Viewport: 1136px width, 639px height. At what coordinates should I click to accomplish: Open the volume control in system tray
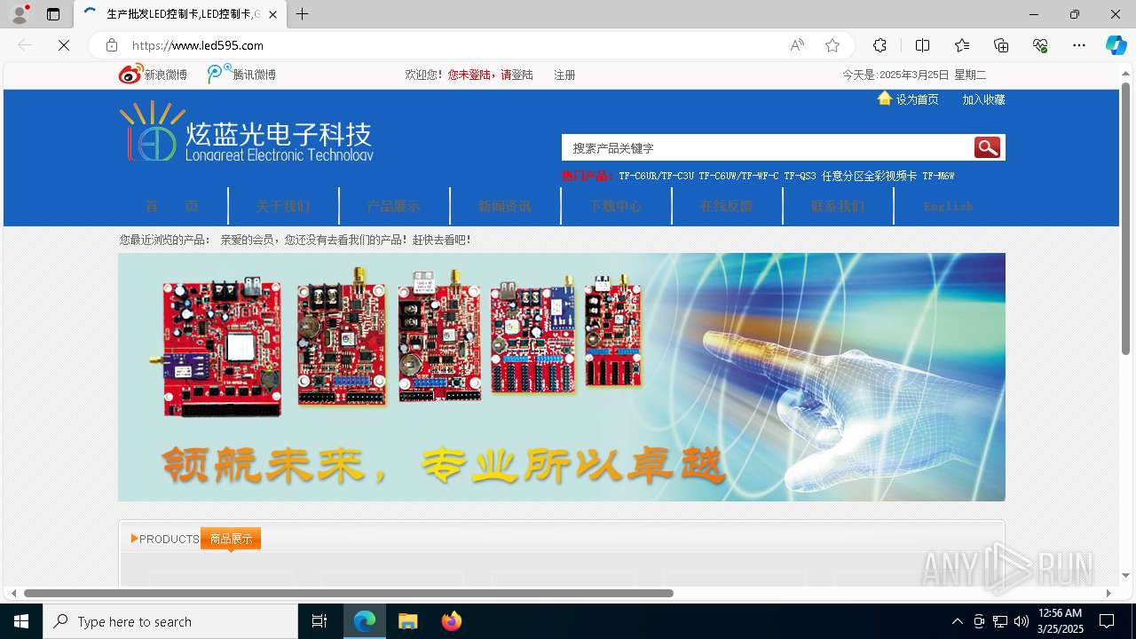[1022, 621]
